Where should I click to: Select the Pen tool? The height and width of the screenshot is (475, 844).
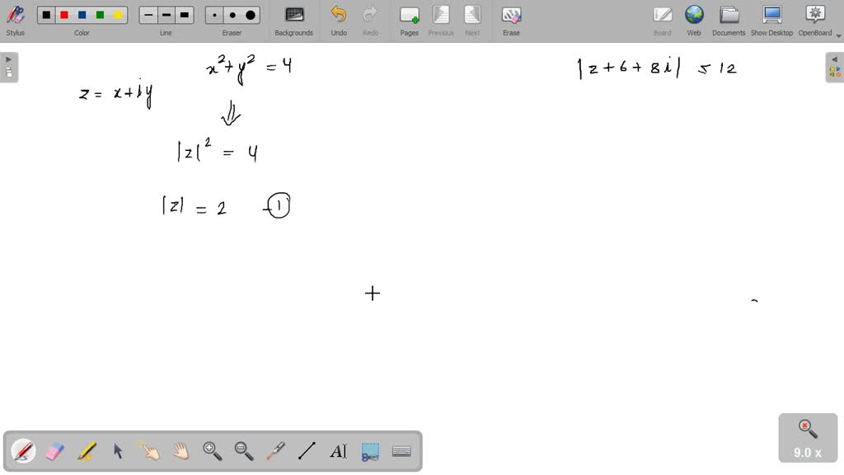[x=23, y=450]
